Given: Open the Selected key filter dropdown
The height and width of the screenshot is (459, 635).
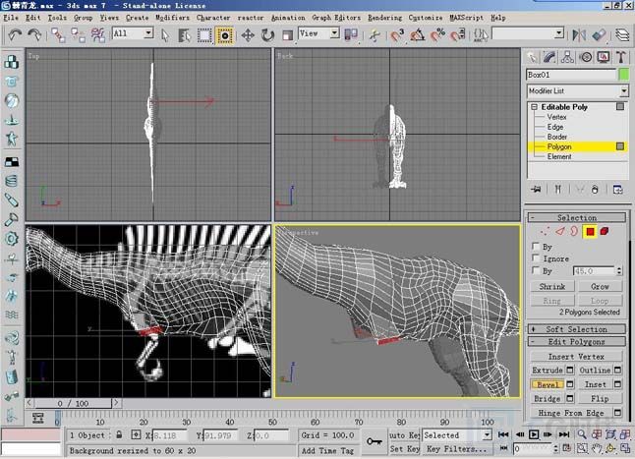Looking at the screenshot, I should point(488,435).
